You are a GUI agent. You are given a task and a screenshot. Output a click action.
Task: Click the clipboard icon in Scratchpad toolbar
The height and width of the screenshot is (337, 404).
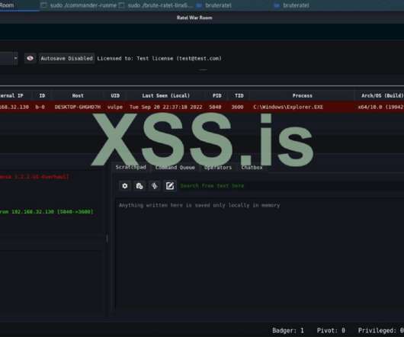(139, 186)
